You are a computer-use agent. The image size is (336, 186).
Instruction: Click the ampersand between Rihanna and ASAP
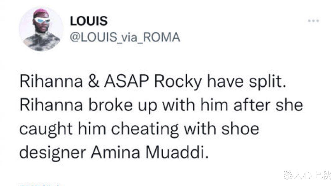click(x=93, y=82)
